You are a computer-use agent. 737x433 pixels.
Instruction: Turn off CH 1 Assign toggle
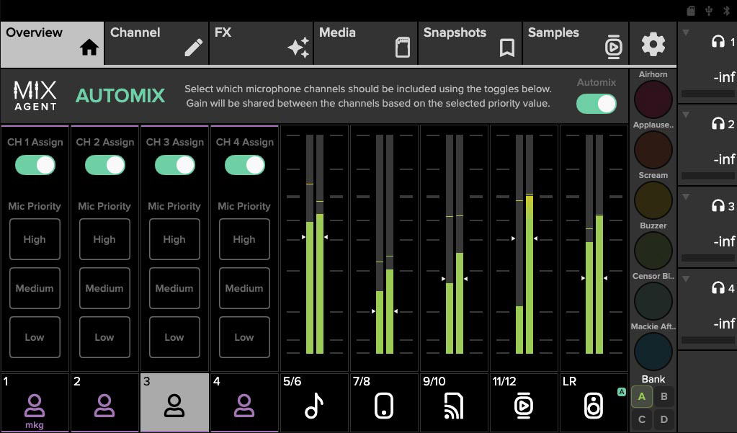tap(35, 165)
